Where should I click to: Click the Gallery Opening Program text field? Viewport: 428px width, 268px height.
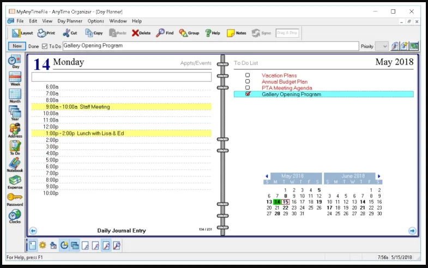point(210,46)
